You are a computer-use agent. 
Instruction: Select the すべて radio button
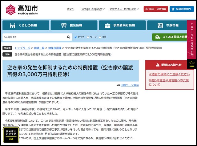click(x=76, y=37)
